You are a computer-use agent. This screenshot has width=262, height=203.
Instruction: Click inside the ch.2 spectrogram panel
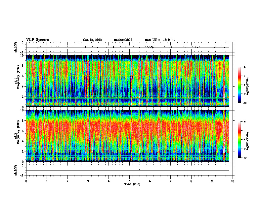(x=128, y=136)
